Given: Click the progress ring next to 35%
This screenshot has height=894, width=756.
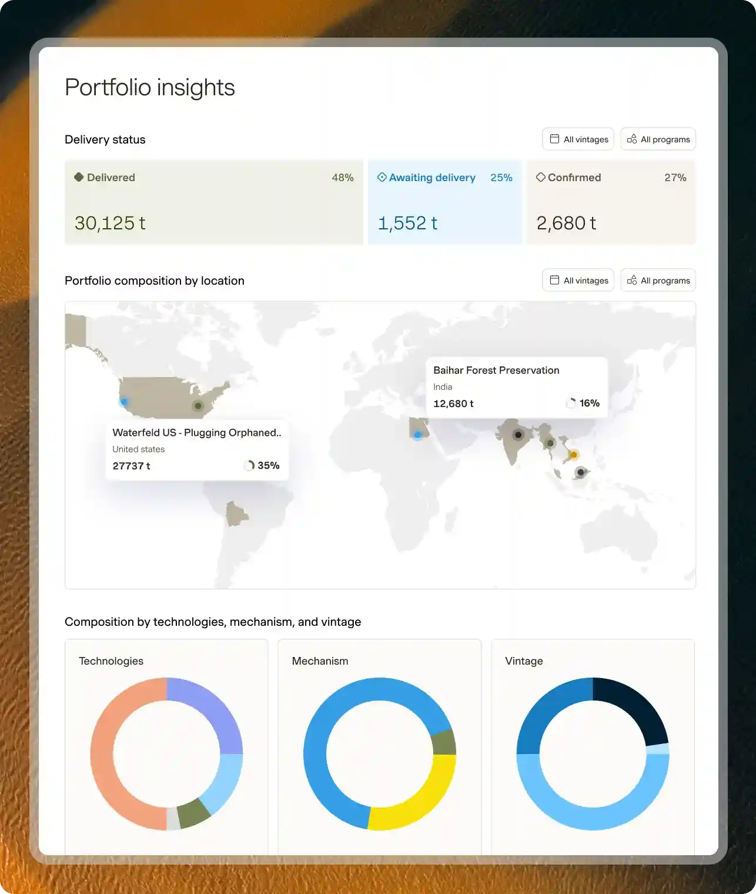Looking at the screenshot, I should click(249, 465).
